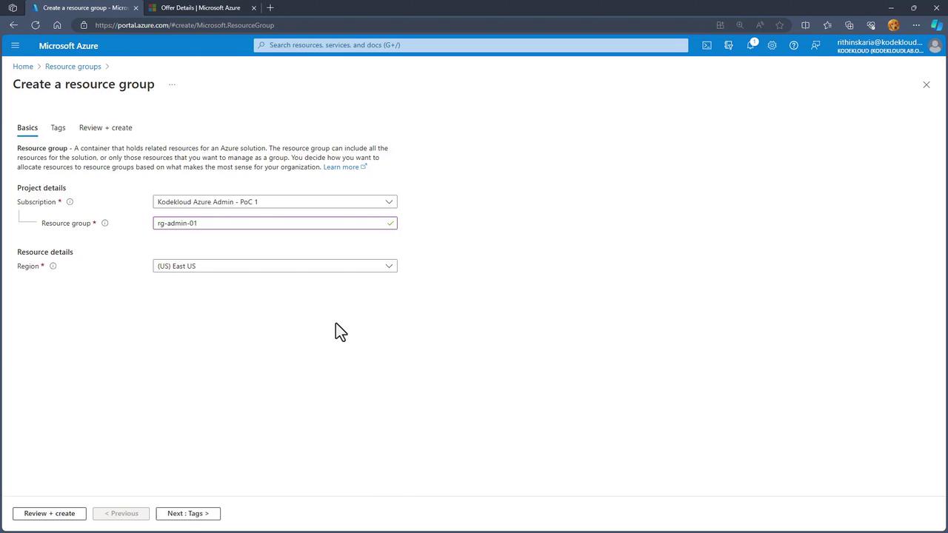Launch Azure Cloud Shell from header
Viewport: 948px width, 533px height.
pos(707,45)
